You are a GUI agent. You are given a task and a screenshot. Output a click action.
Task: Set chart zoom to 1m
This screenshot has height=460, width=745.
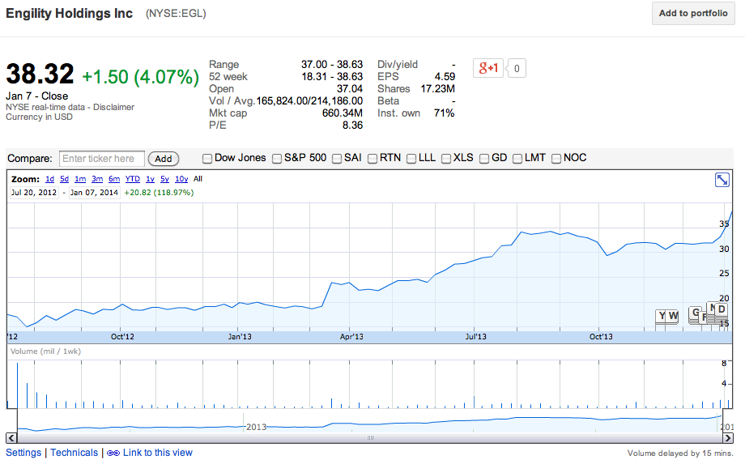tap(80, 179)
